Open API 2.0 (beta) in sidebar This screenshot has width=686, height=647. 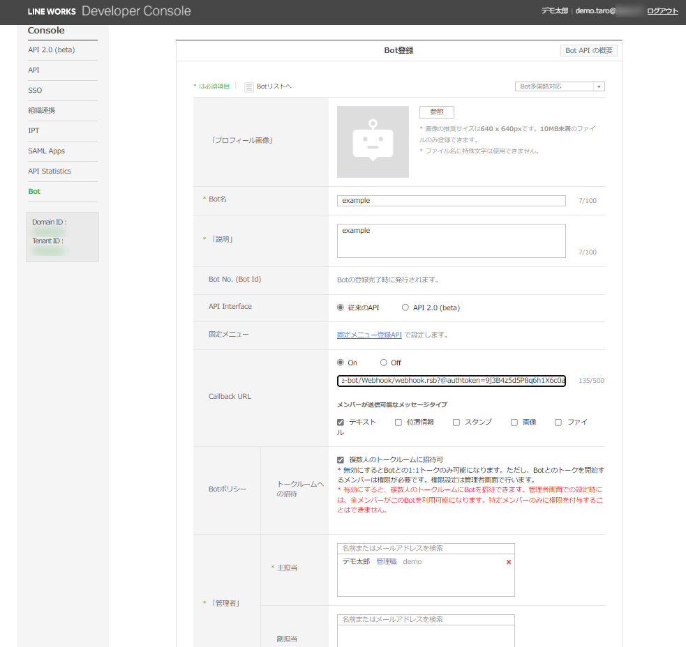click(x=52, y=50)
